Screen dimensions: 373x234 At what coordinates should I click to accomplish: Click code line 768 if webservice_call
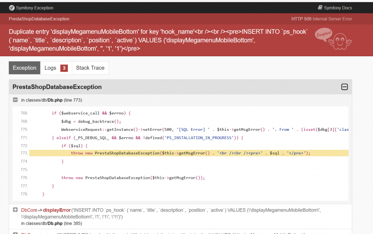(x=91, y=113)
